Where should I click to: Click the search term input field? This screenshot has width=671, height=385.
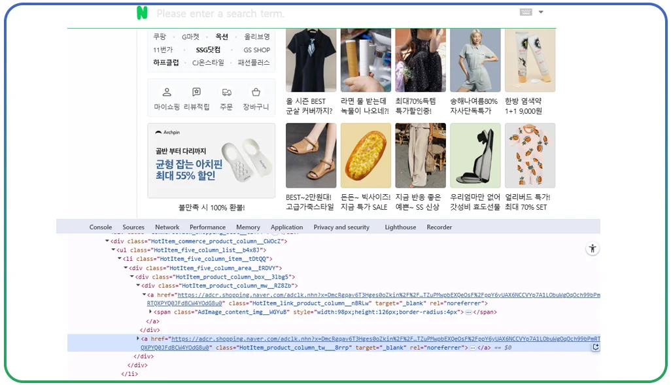click(327, 14)
